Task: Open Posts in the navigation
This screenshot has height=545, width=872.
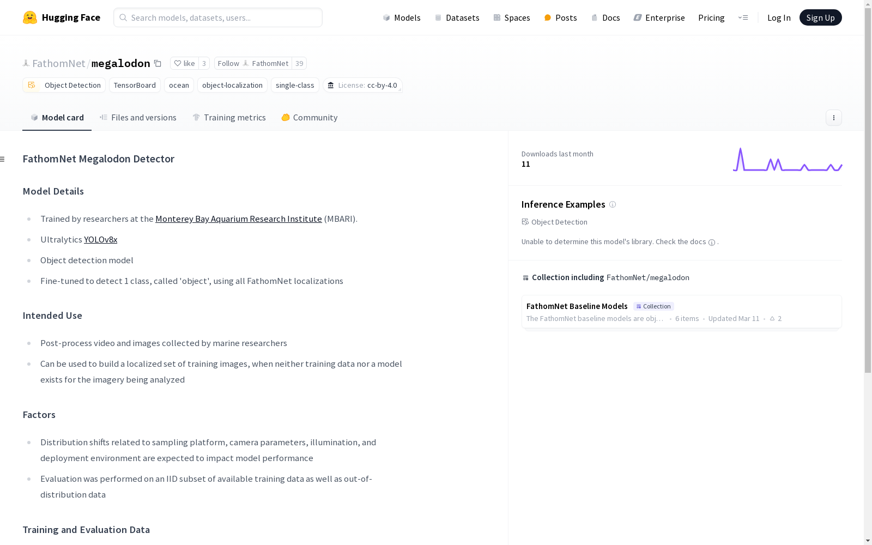Action: (x=560, y=17)
